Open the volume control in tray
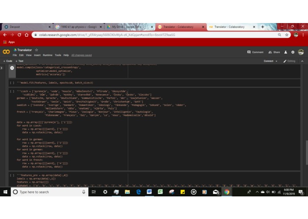Image resolution: width=308 pixels, height=219 pixels. [x=268, y=192]
